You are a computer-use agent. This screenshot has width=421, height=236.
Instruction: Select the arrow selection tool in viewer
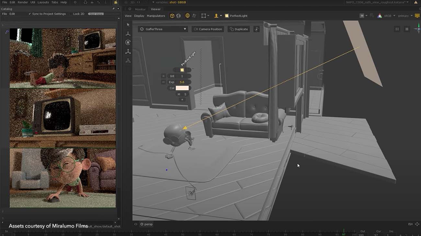tap(128, 25)
